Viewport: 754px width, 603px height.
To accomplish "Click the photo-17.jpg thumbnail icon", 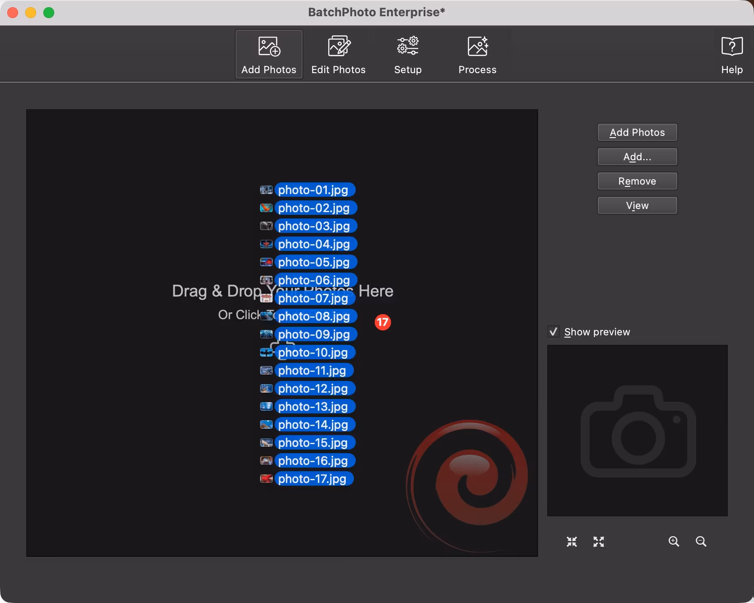I will (x=266, y=479).
